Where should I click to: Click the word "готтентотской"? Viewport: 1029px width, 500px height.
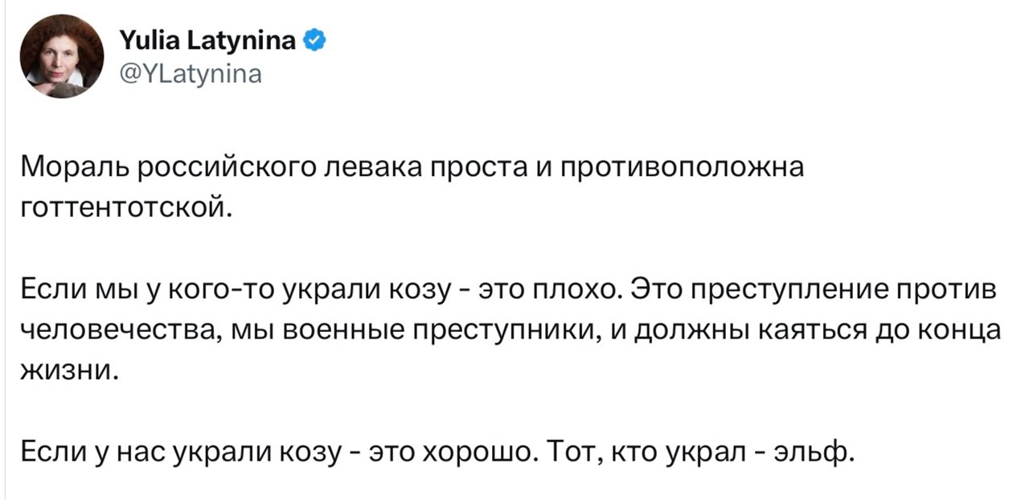(125, 208)
